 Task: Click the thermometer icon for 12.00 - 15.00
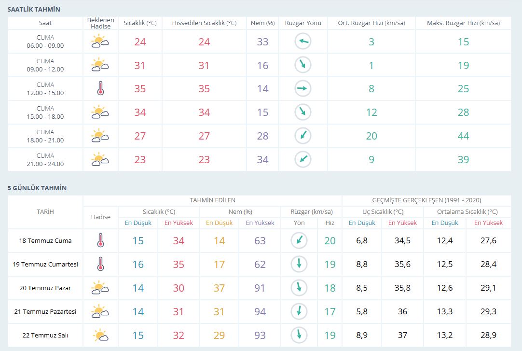[100, 89]
